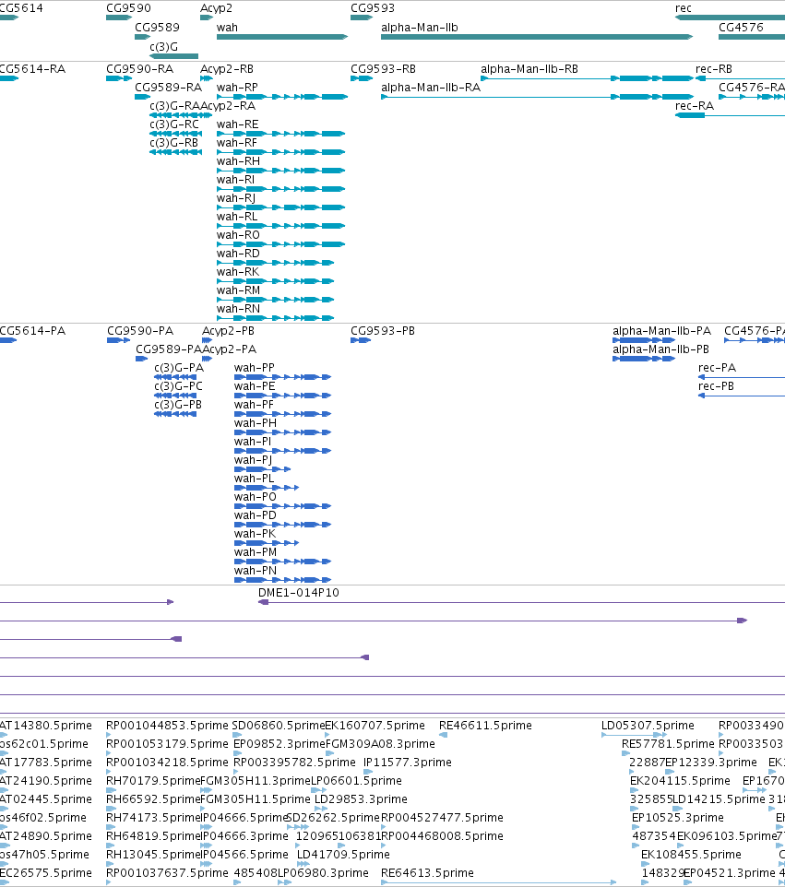Open EST label EK108455.5prime
785x887 pixels.
pyautogui.click(x=691, y=855)
